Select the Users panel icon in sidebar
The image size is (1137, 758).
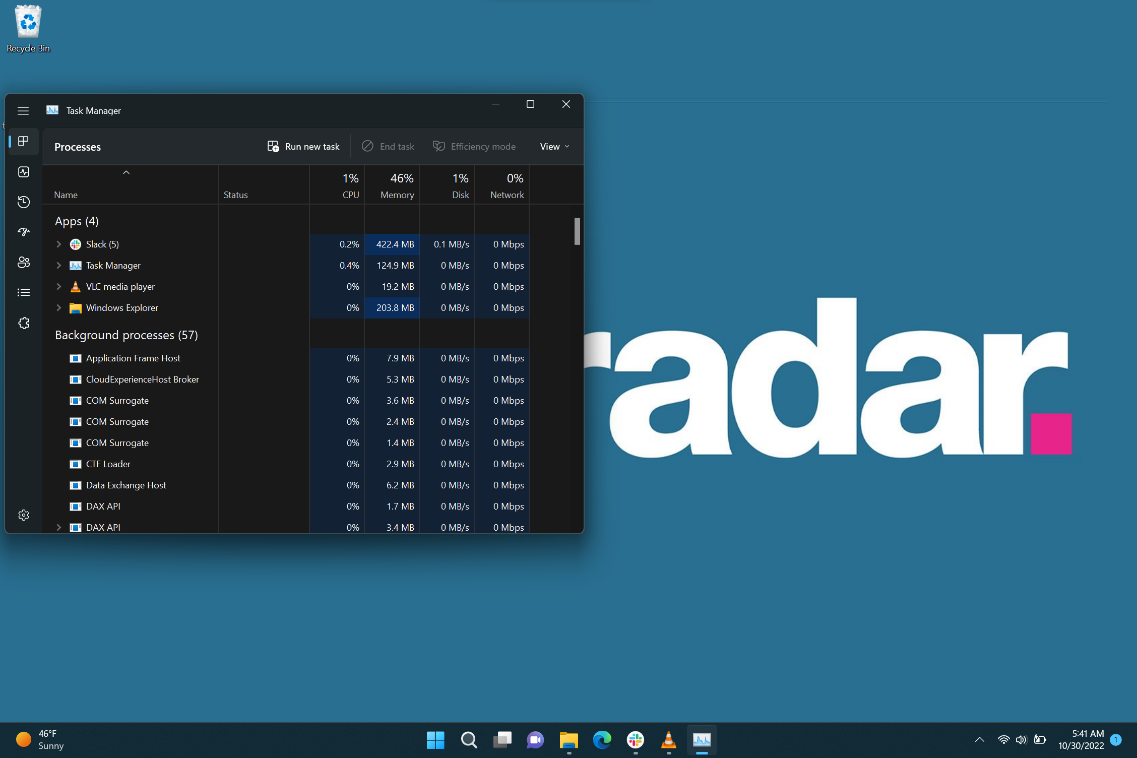click(24, 262)
